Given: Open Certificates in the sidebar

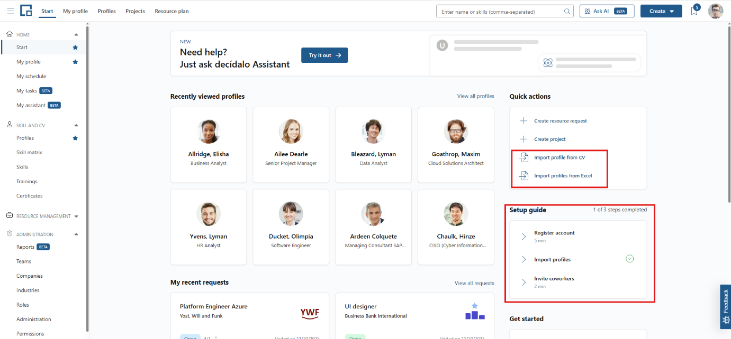Looking at the screenshot, I should tap(30, 196).
